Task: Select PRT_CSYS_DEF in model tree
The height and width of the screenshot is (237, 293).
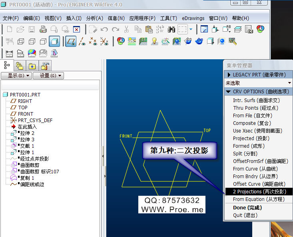Action: (35, 121)
